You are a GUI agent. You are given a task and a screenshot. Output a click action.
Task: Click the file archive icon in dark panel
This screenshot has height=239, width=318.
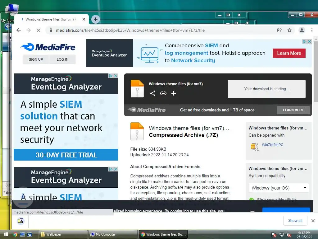point(137,89)
